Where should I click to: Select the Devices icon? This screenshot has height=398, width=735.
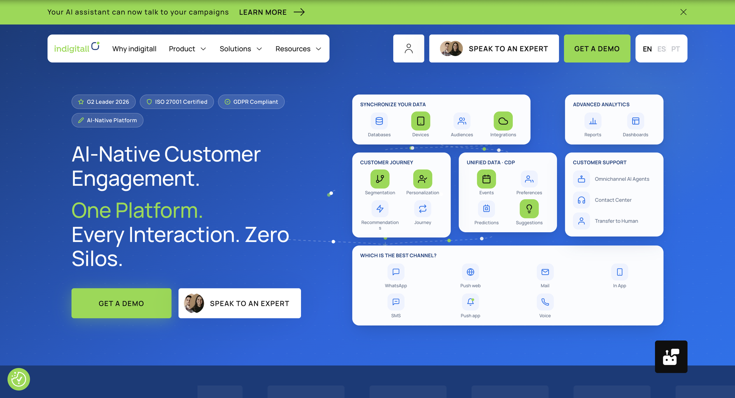click(x=421, y=121)
